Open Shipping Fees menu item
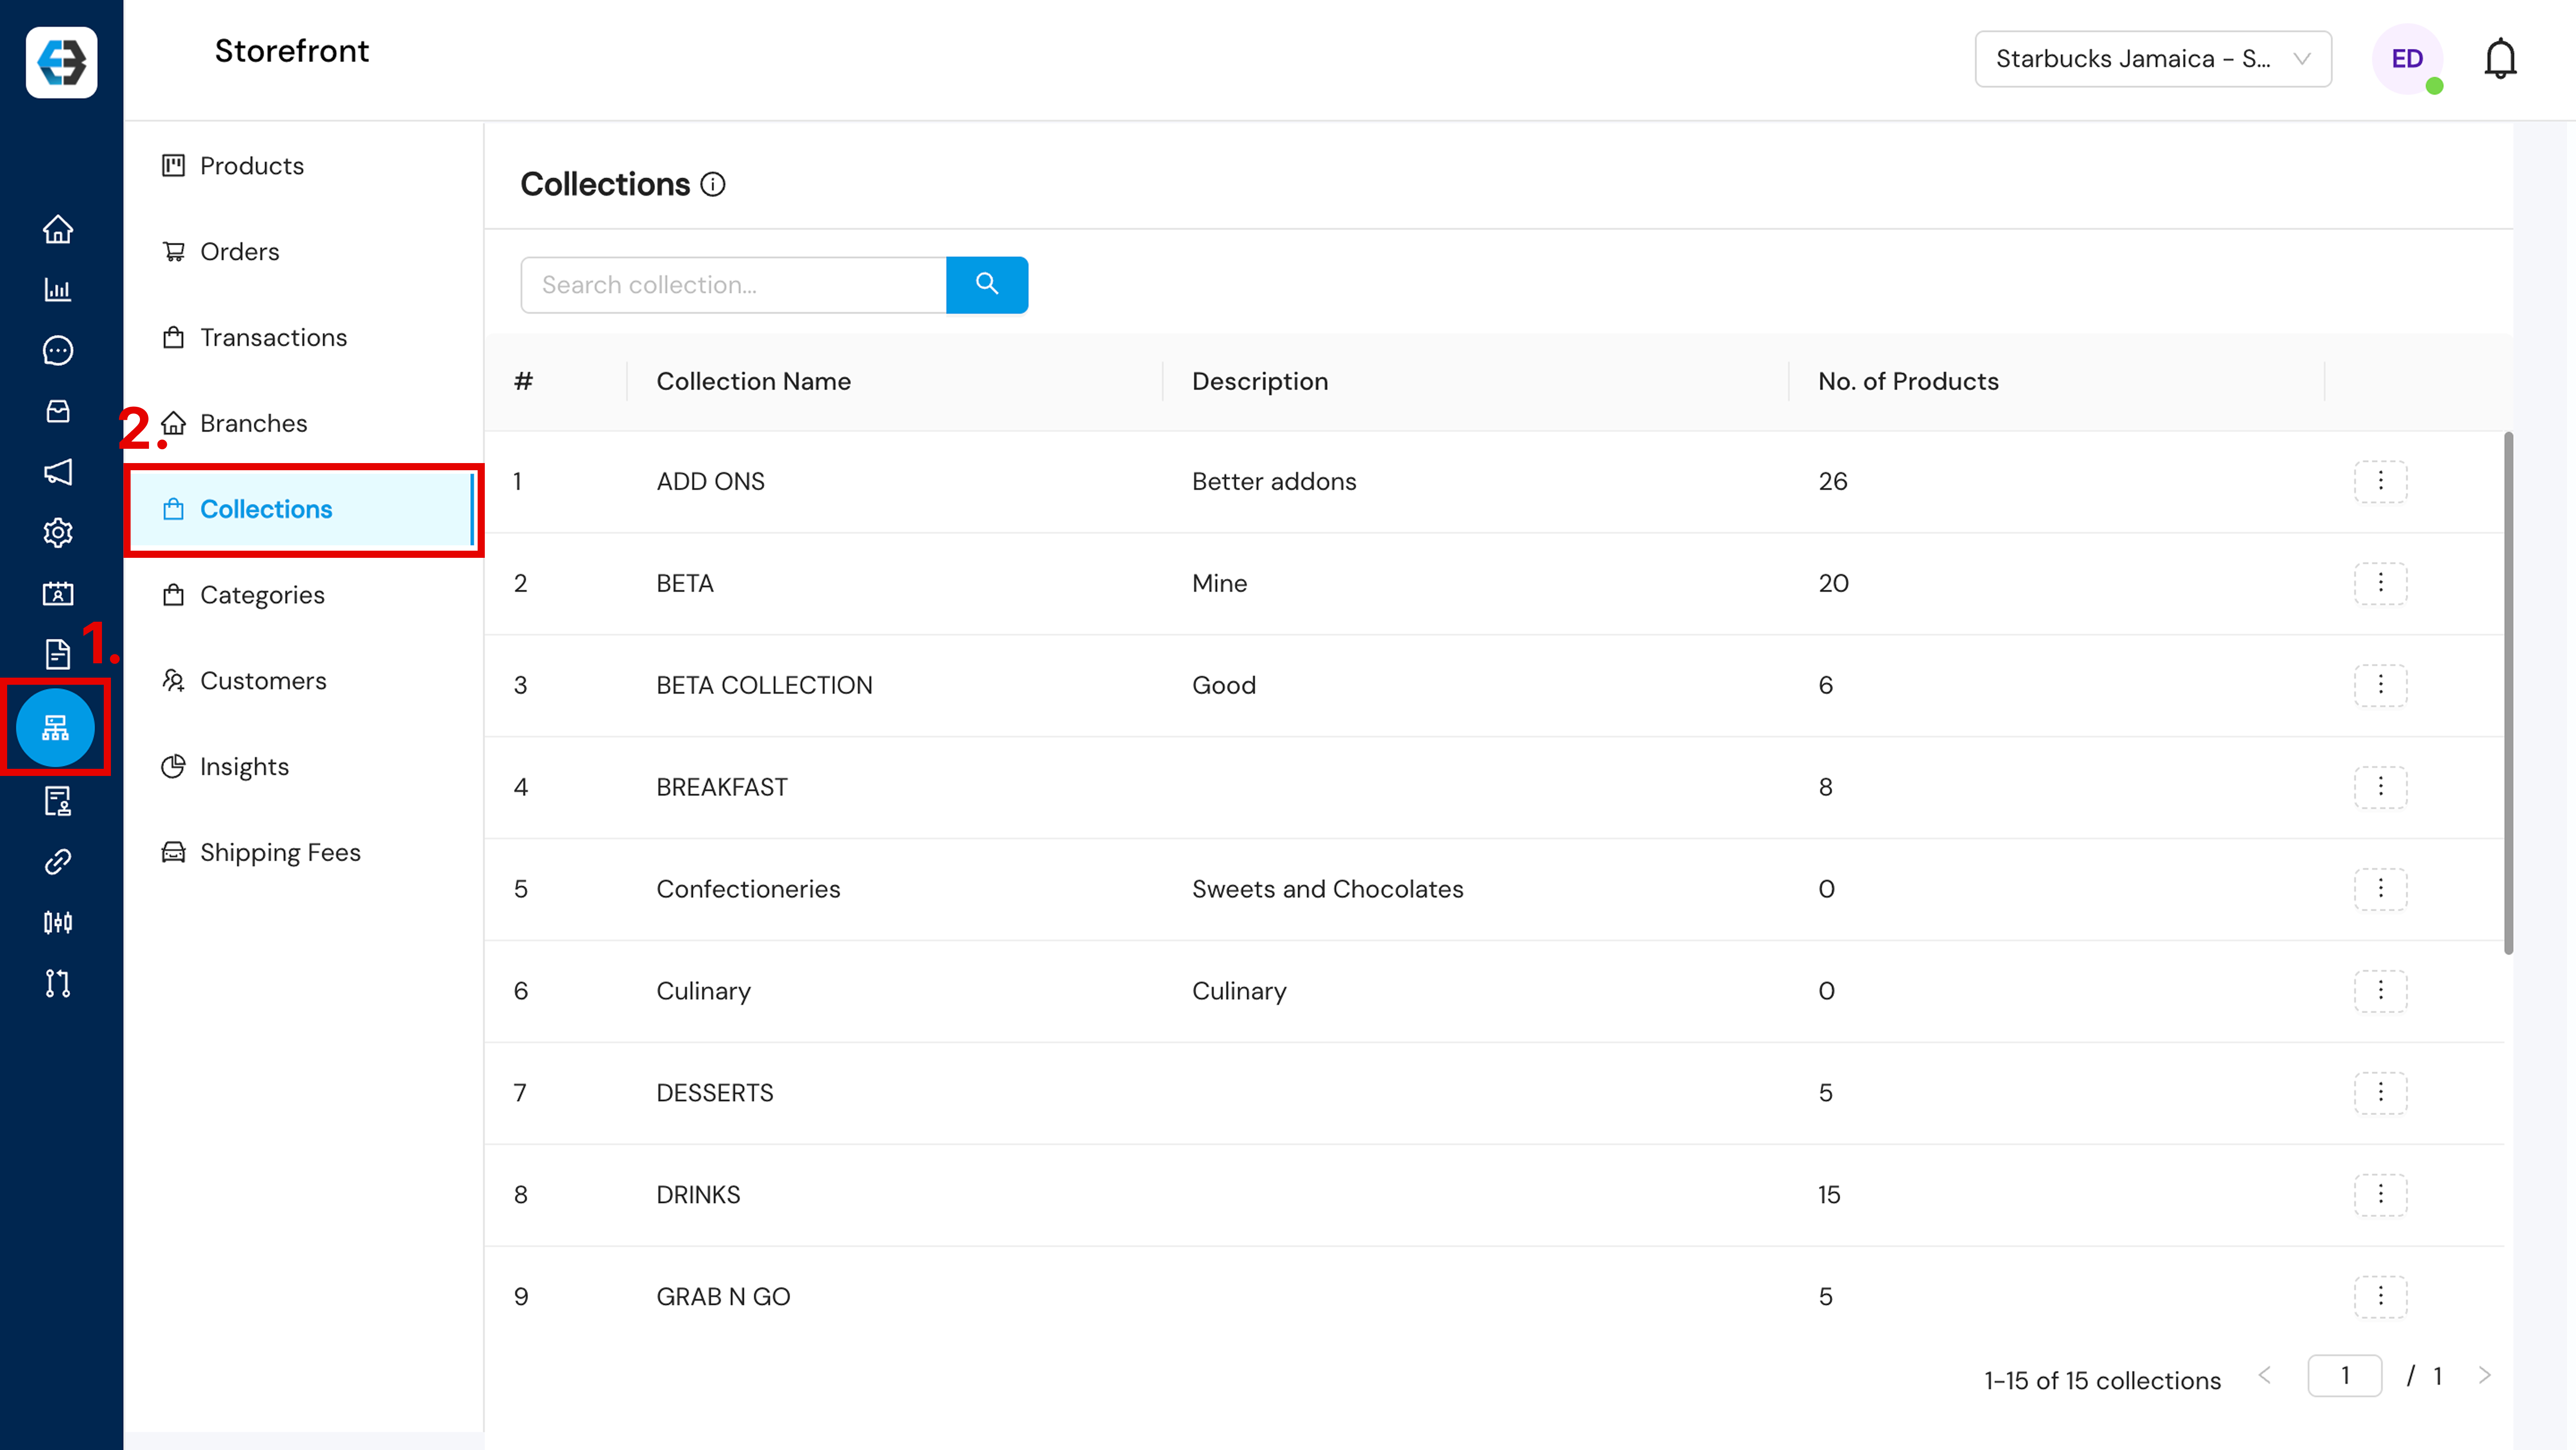The height and width of the screenshot is (1450, 2576). (x=280, y=852)
